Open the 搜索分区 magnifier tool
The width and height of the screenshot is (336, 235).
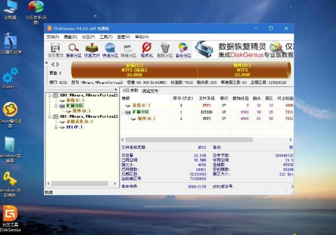click(x=73, y=50)
